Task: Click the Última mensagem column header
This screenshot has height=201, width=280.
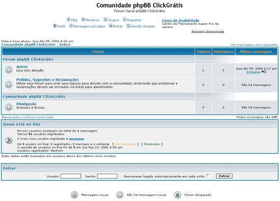Action: pos(256,52)
